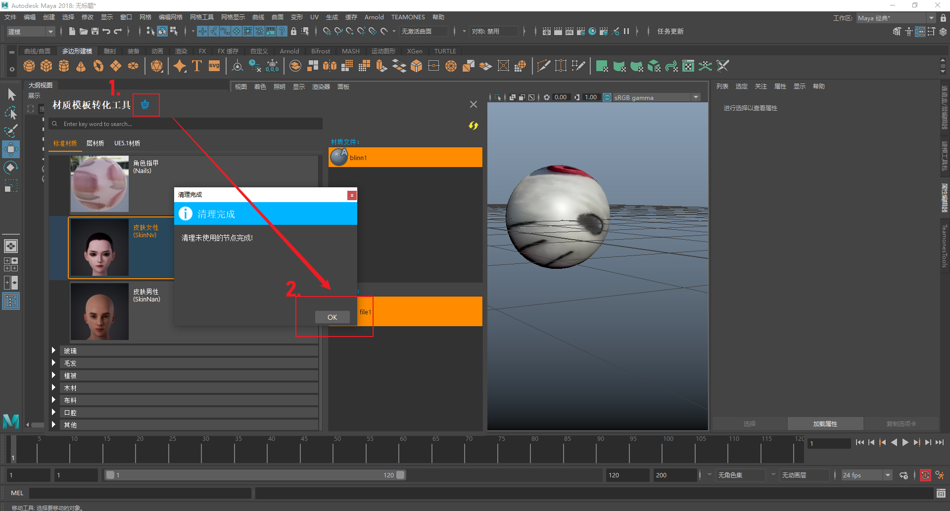This screenshot has width=950, height=511.
Task: Switch to the UE5.1材质 tab
Action: (x=127, y=143)
